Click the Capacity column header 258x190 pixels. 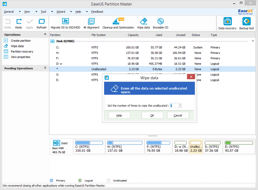[x=128, y=35]
